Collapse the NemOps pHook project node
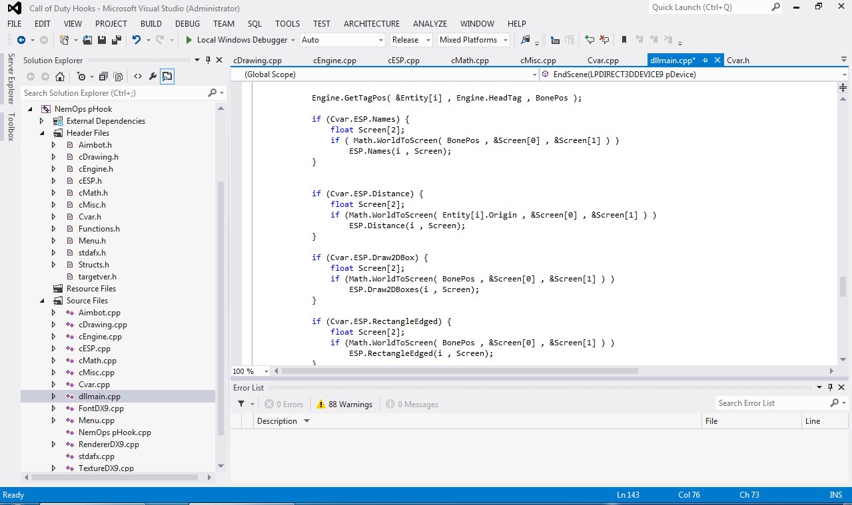This screenshot has width=852, height=505. 29,109
